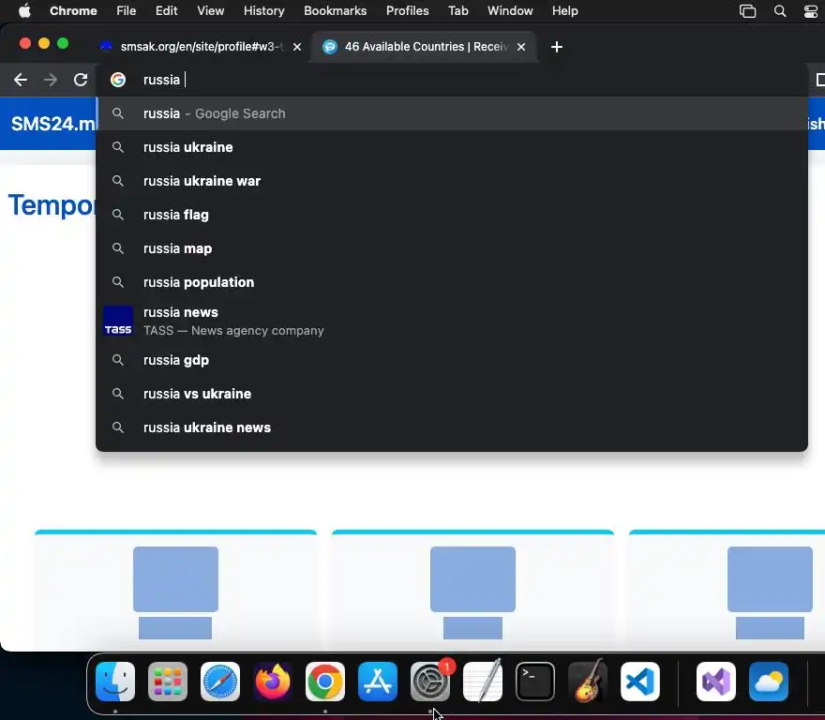Open the Profiles menu
The image size is (825, 720).
click(407, 11)
